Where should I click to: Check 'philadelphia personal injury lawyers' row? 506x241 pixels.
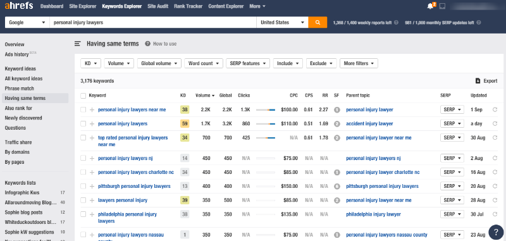83,214
